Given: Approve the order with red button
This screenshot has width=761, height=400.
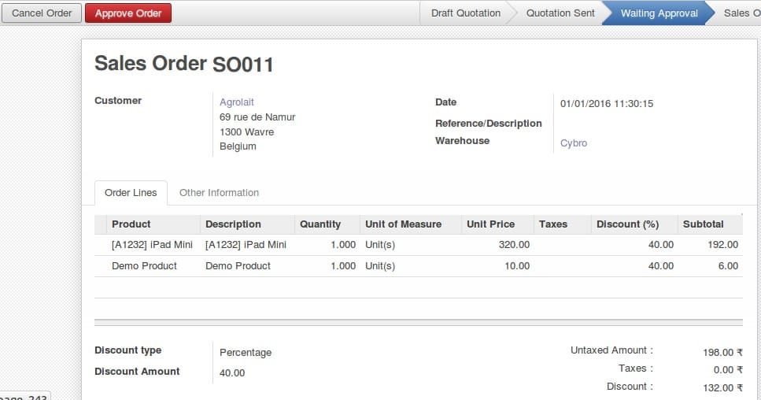Looking at the screenshot, I should click(128, 13).
